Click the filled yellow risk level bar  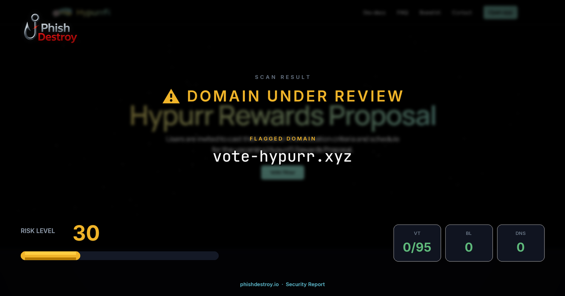(50, 256)
